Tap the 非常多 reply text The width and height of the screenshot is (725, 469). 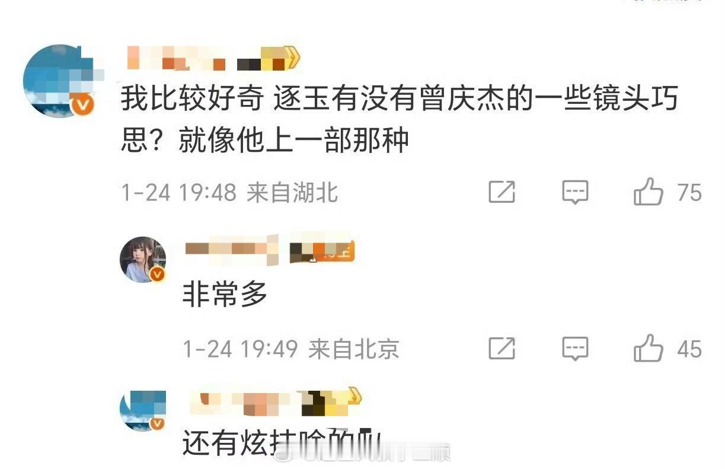tap(225, 295)
